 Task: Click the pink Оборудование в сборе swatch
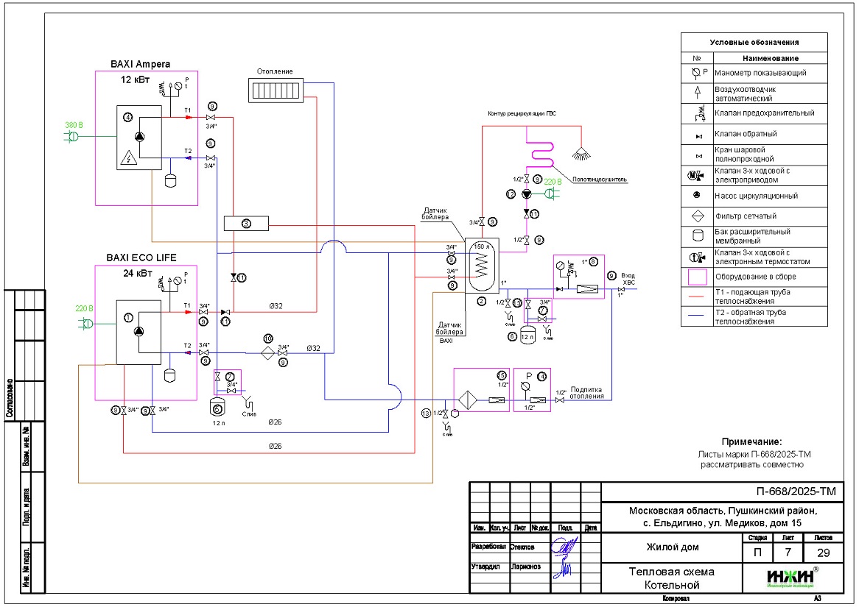[696, 277]
